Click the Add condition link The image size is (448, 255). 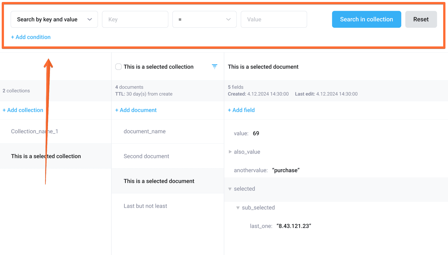tap(31, 37)
